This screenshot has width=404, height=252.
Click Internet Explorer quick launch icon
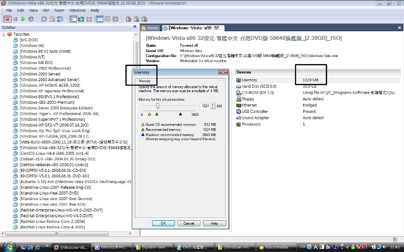point(38,247)
